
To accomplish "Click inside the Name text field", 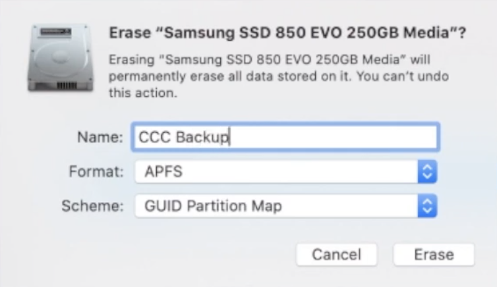I will [330, 137].
